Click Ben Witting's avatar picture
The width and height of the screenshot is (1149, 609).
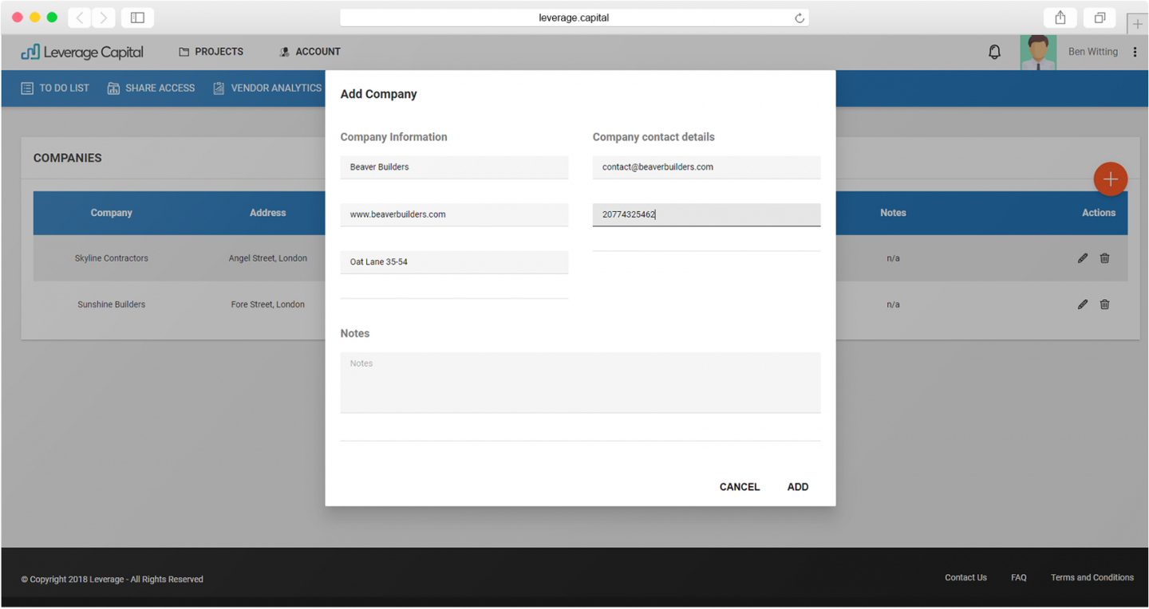click(1038, 53)
